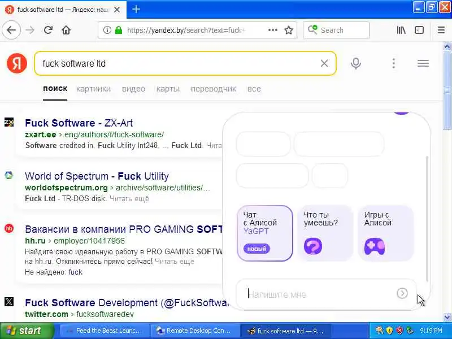The width and height of the screenshot is (452, 339).
Task: Follow the hh.ru employer link
Action: tap(75, 241)
